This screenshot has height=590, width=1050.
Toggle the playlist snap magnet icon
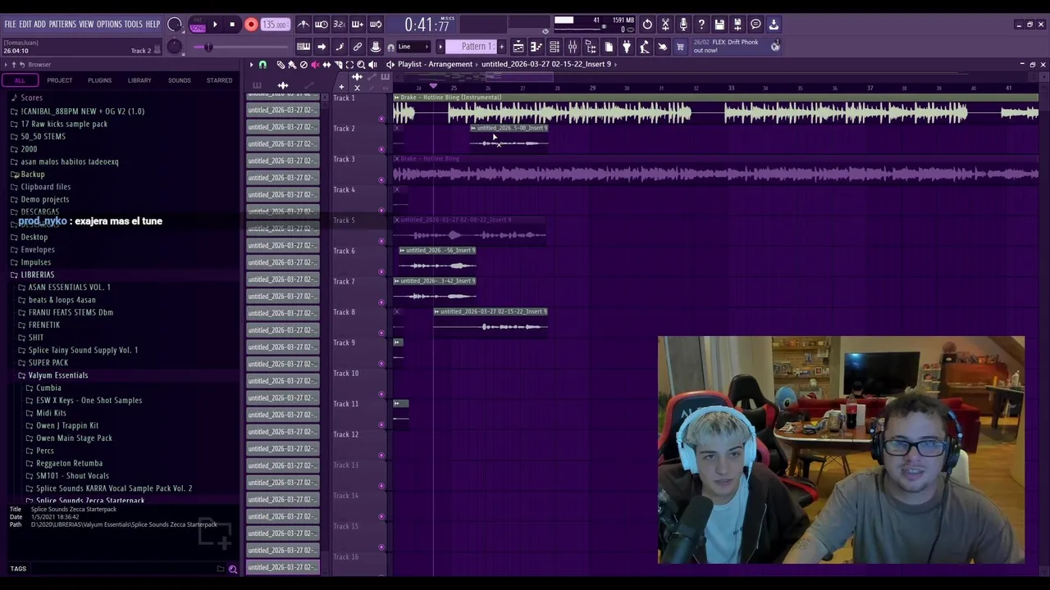[262, 64]
